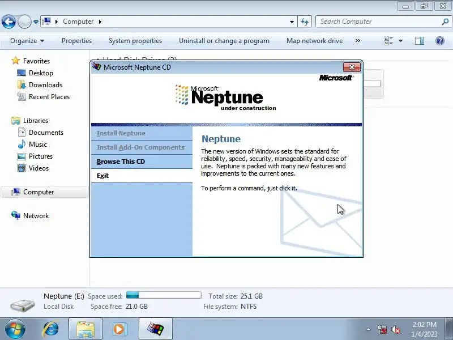This screenshot has width=453, height=340.
Task: Open the Videos library
Action: click(39, 168)
